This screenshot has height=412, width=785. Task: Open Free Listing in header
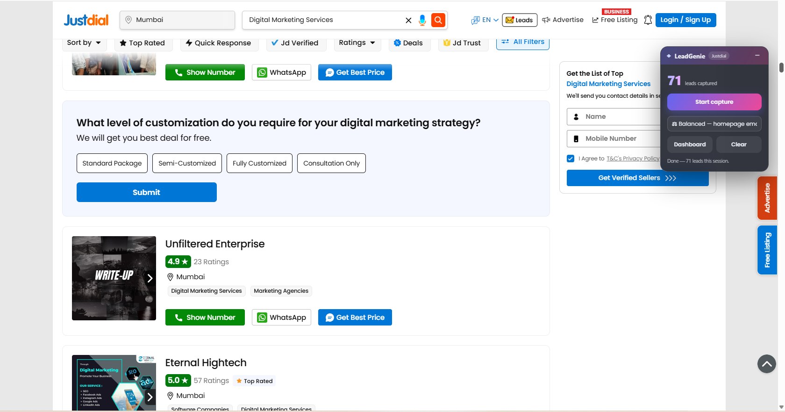[x=615, y=20]
